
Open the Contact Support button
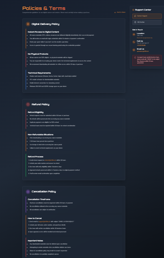pyautogui.click(x=147, y=16)
